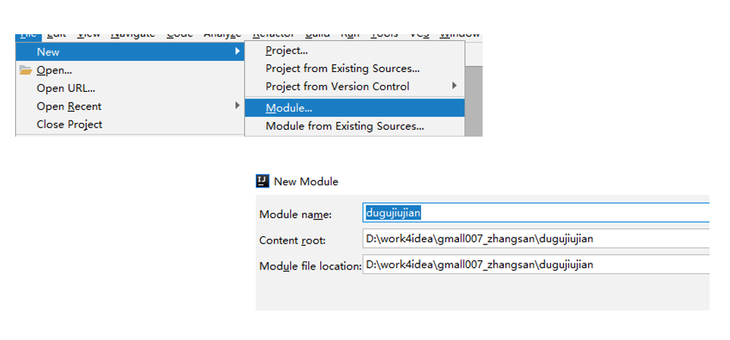Screen dimensions: 730x340
Task: Open the Open URL... menu entry
Action: click(66, 88)
